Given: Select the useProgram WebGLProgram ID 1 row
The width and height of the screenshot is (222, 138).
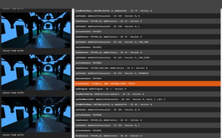Looking at the screenshot, I should [x=147, y=89].
